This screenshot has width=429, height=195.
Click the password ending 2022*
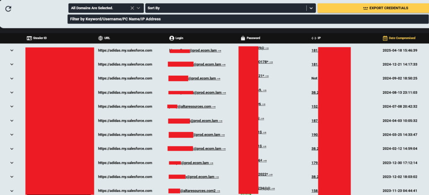pyautogui.click(x=265, y=174)
